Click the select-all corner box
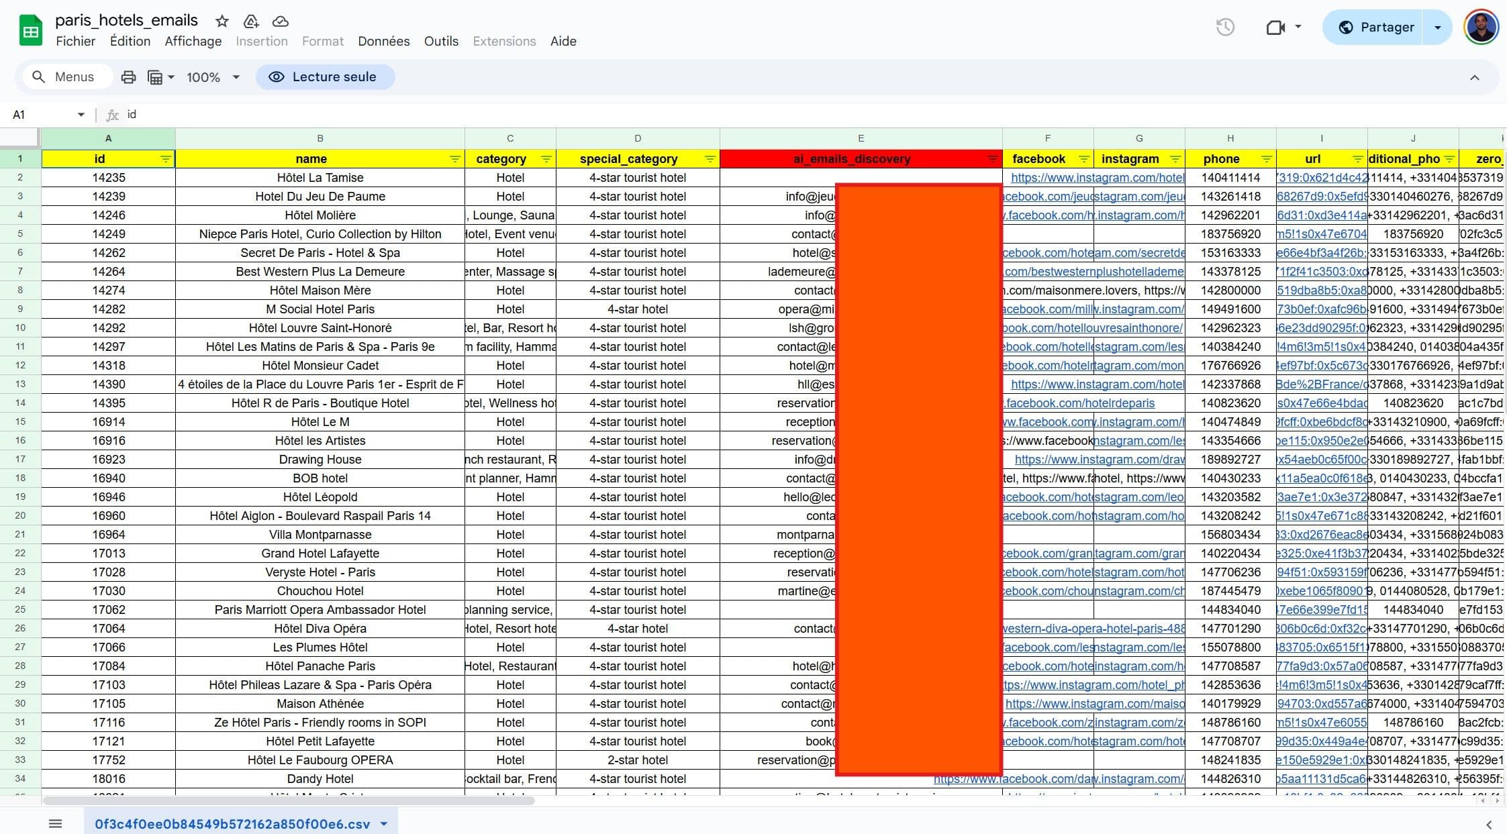The image size is (1507, 834). point(19,138)
